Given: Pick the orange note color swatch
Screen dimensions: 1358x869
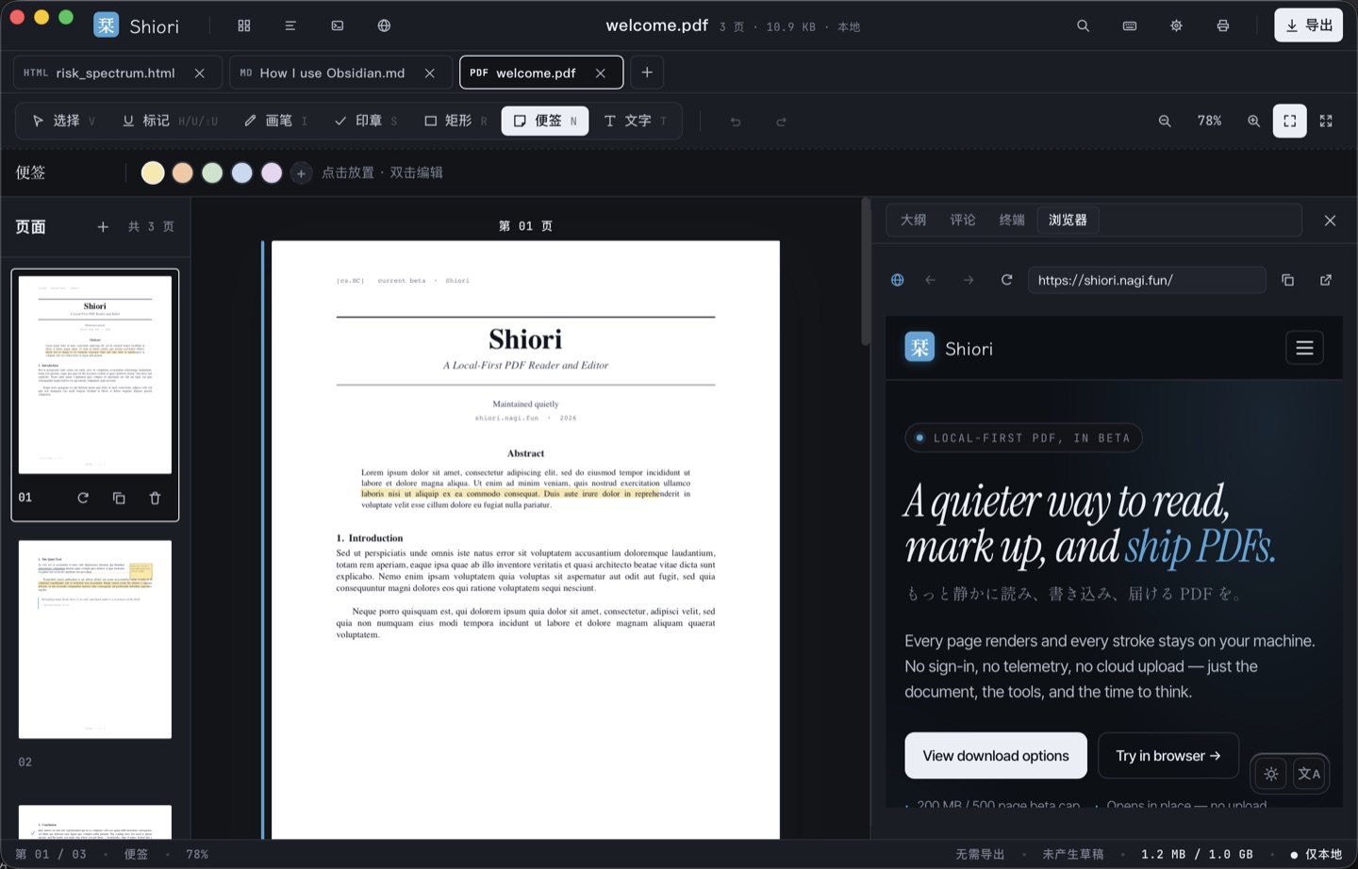Looking at the screenshot, I should pos(183,172).
